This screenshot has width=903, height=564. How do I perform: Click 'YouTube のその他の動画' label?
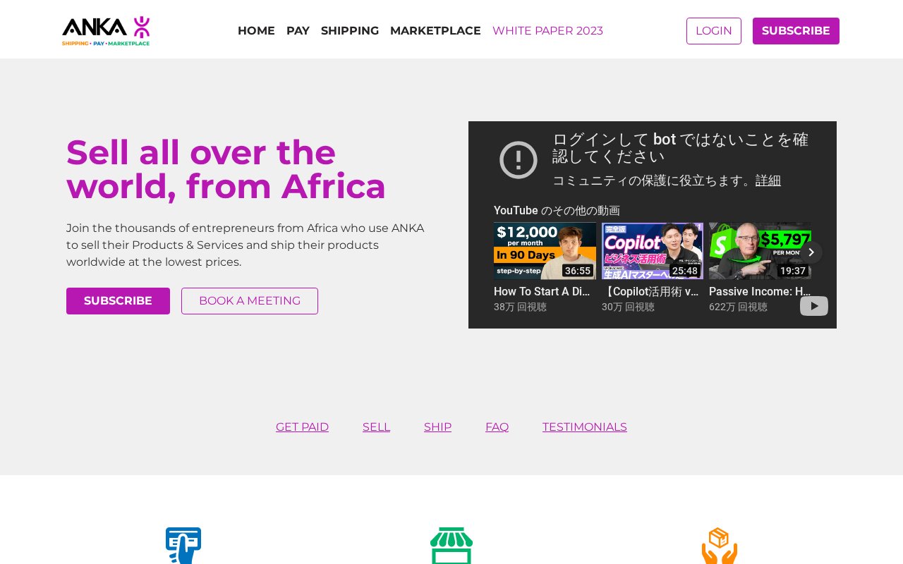click(x=557, y=211)
